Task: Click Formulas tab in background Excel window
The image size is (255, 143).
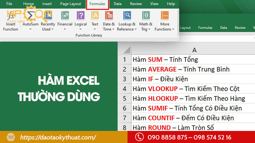Action: 205,28
